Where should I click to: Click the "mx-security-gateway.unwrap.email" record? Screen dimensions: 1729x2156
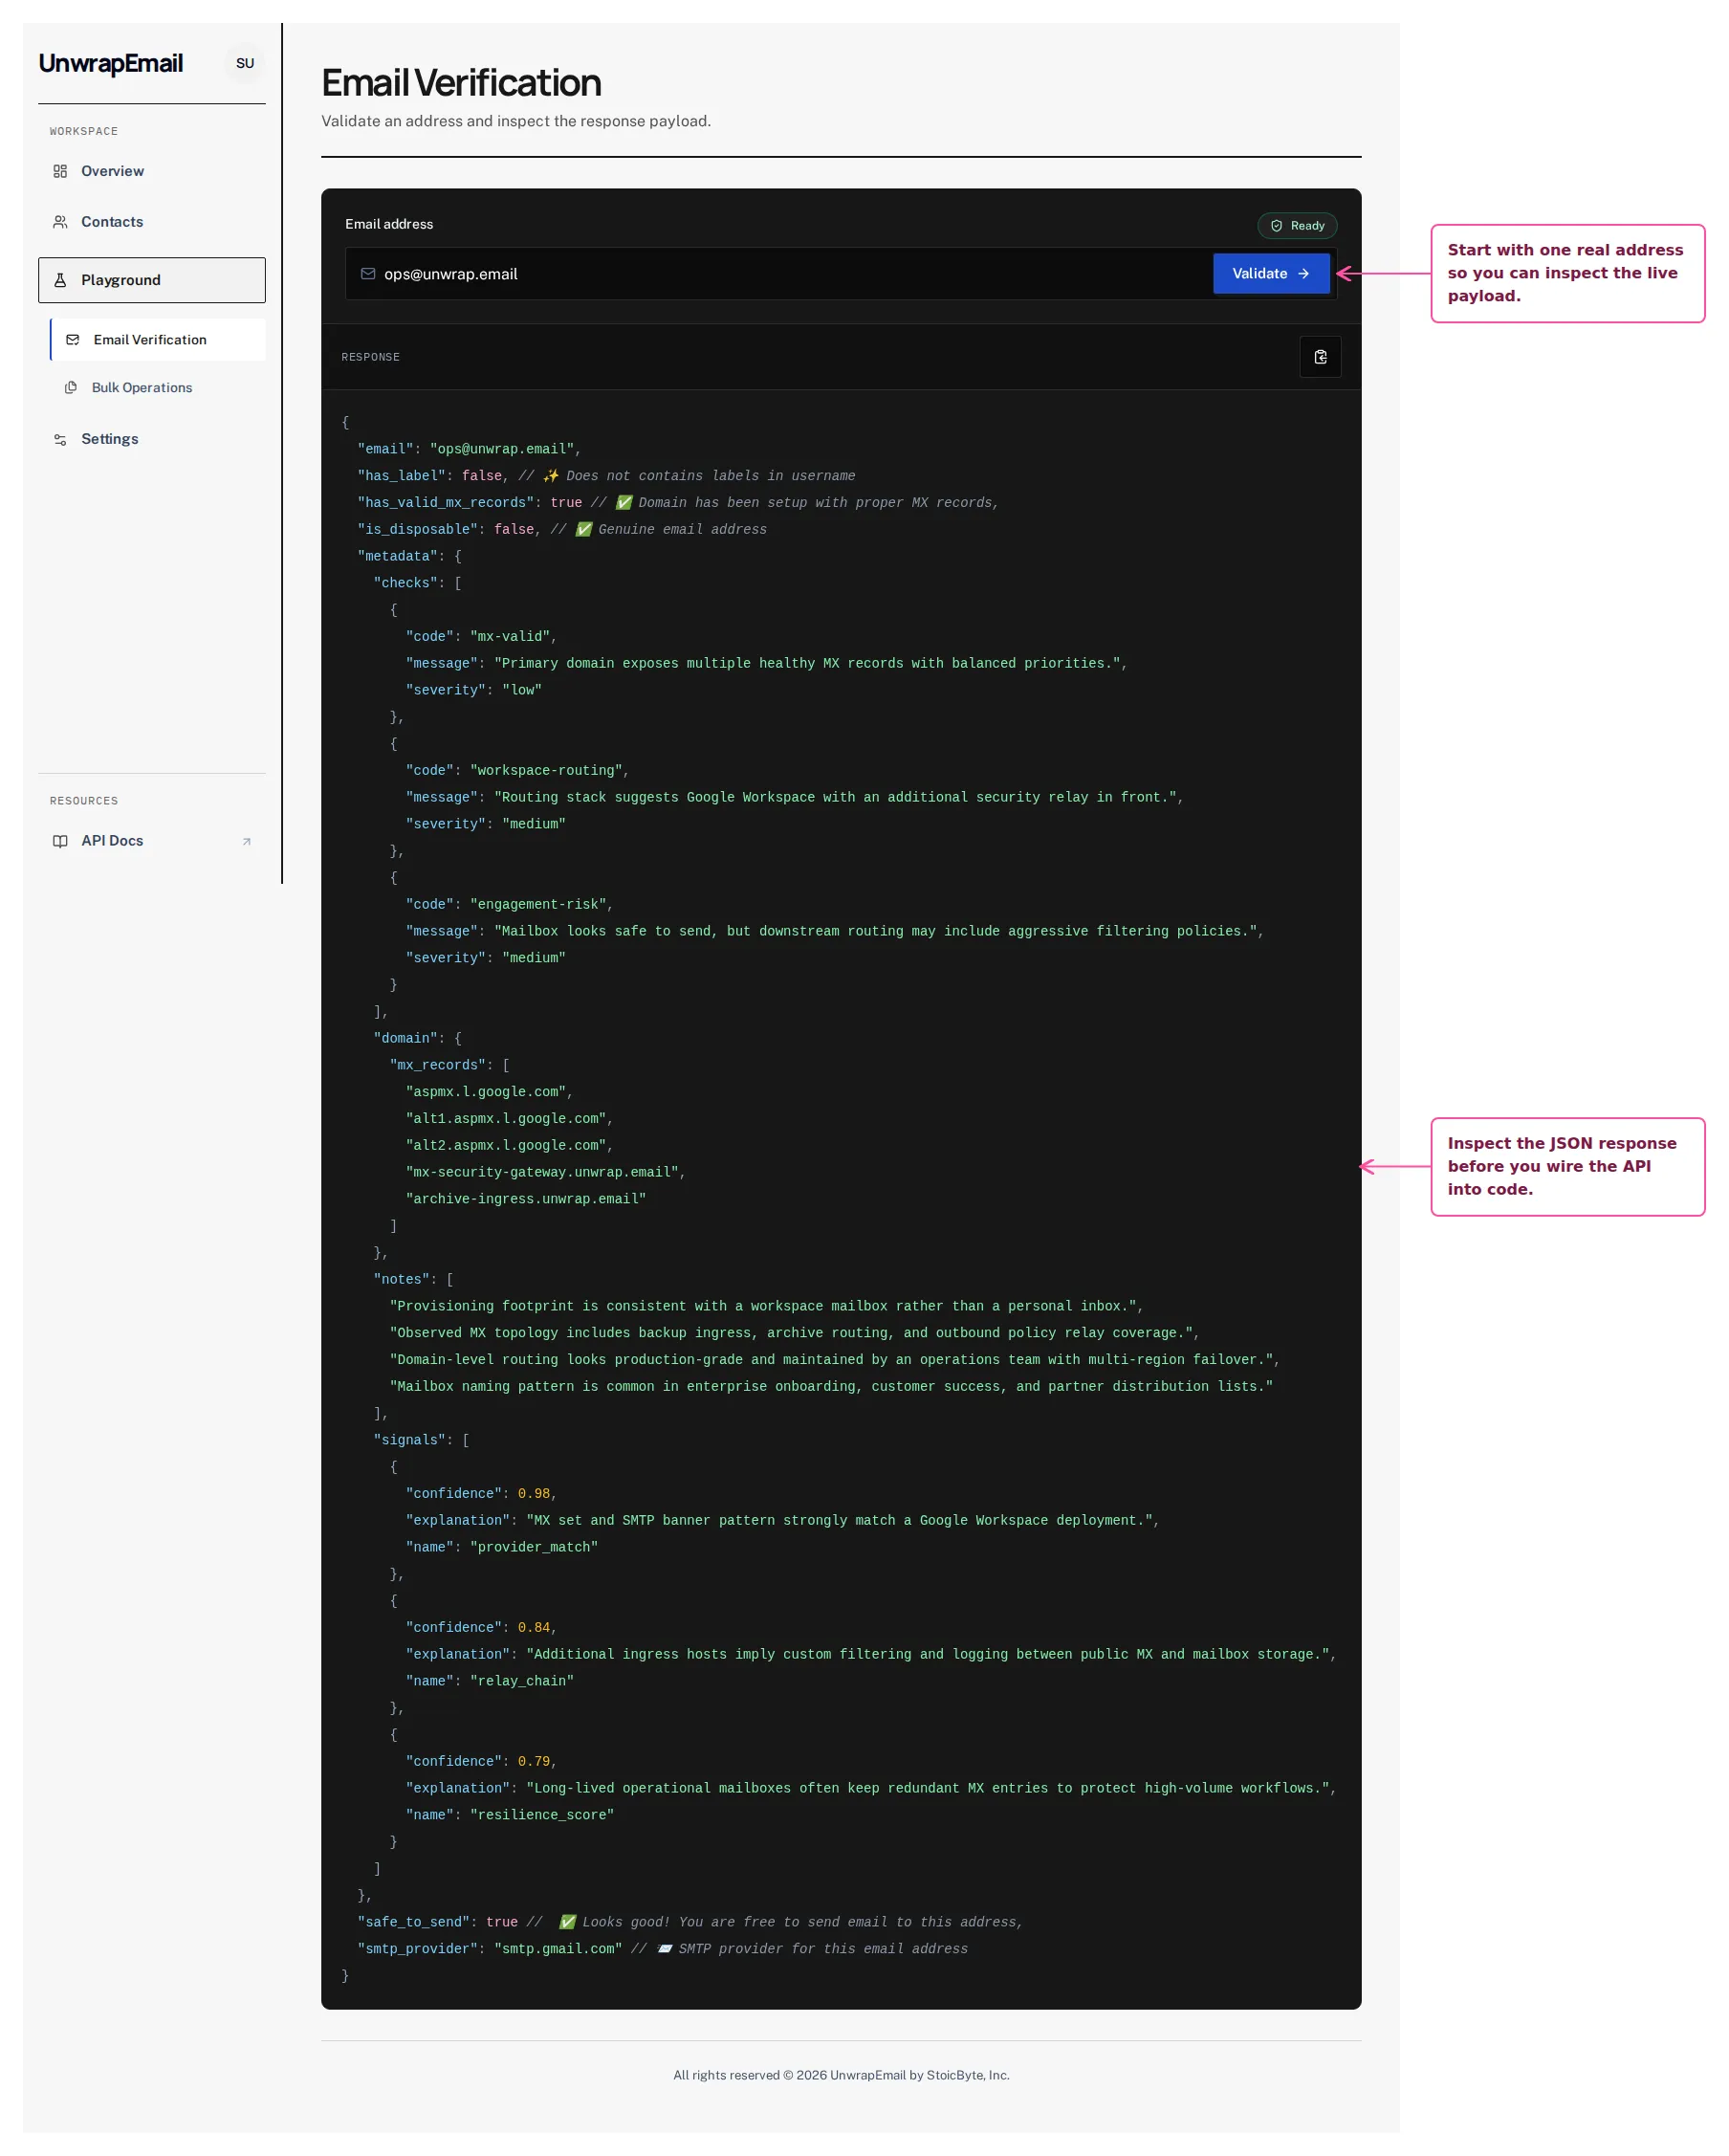542,1172
